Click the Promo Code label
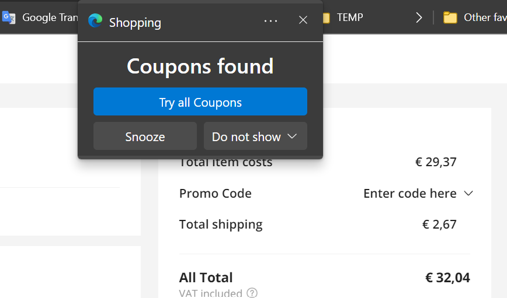Viewport: 507px width, 298px height. (x=216, y=194)
